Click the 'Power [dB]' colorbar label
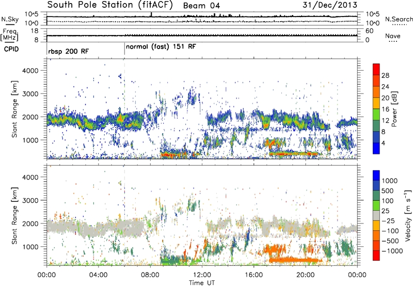This screenshot has width=413, height=286. coord(394,109)
